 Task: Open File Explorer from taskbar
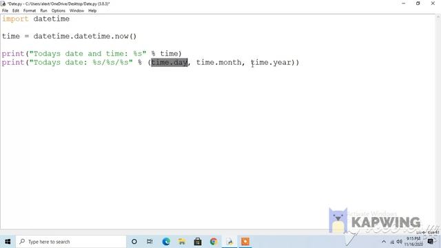(x=182, y=242)
